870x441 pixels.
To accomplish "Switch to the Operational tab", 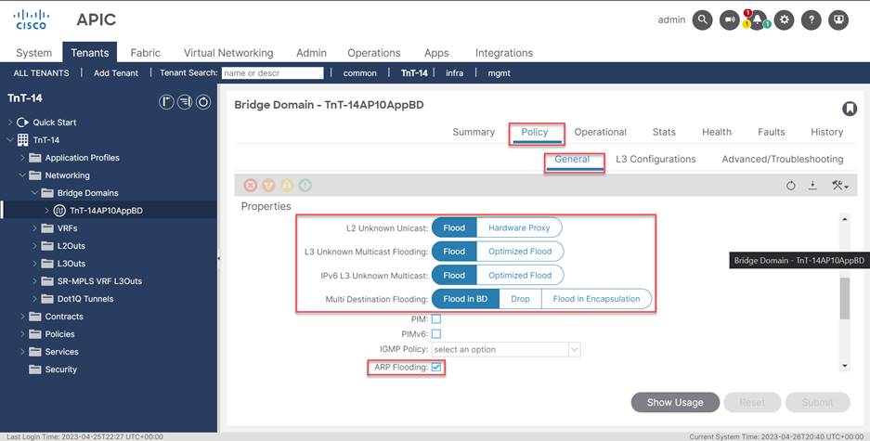I will (601, 132).
